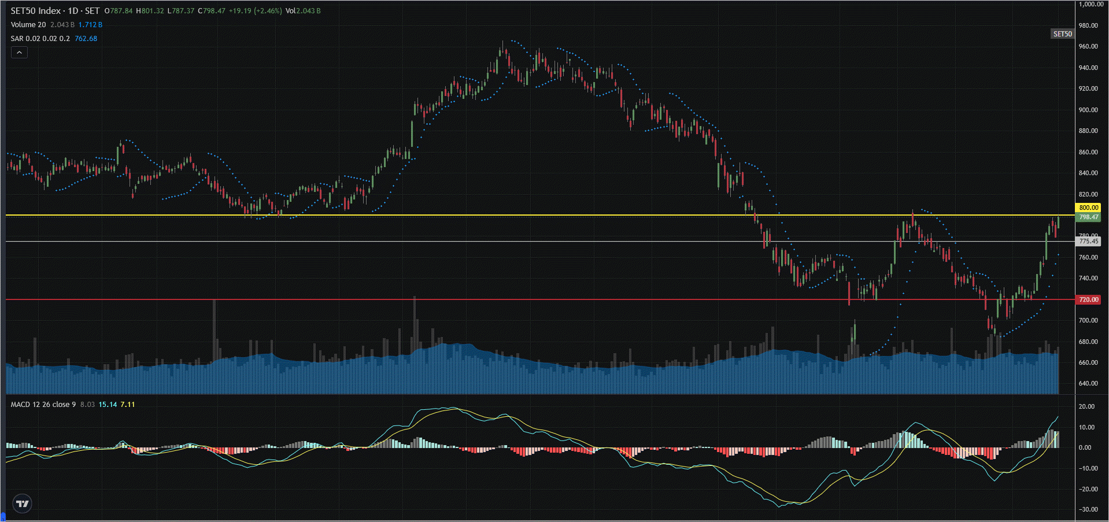Click the high value H801.32
1109x522 pixels.
(150, 11)
